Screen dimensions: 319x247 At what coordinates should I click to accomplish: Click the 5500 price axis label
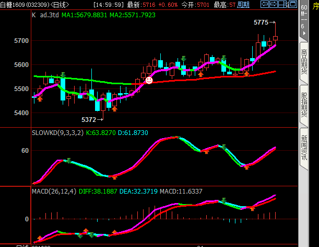point(21,89)
